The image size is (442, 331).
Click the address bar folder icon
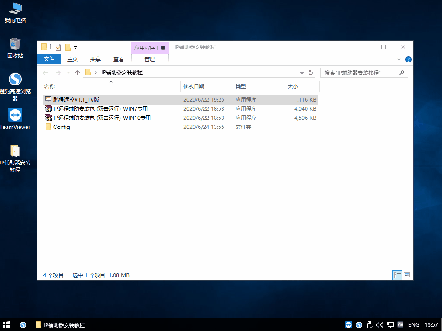point(88,72)
